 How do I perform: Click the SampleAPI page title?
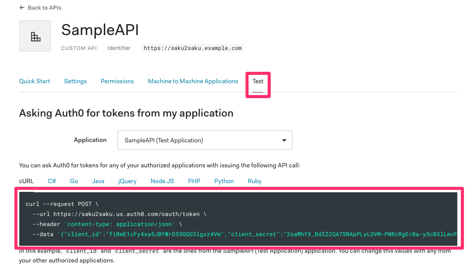tap(100, 30)
